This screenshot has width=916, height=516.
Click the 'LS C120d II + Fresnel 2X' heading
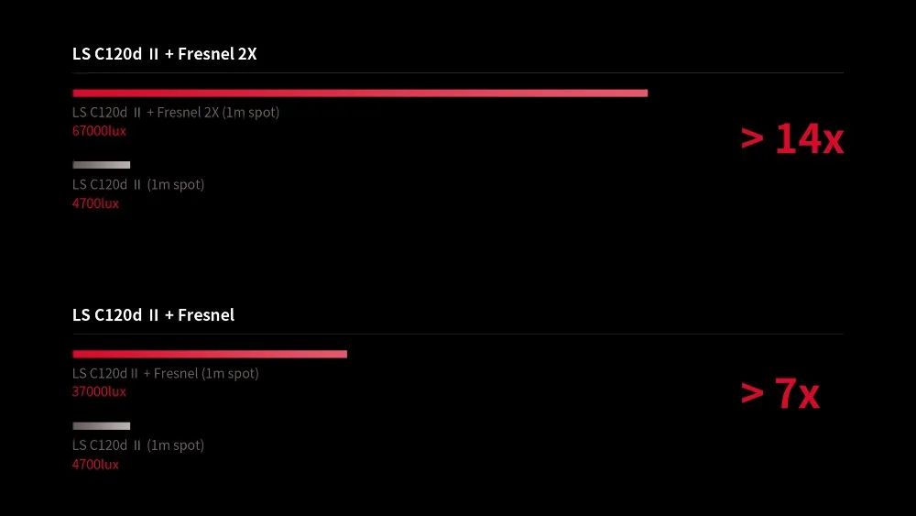pyautogui.click(x=164, y=54)
